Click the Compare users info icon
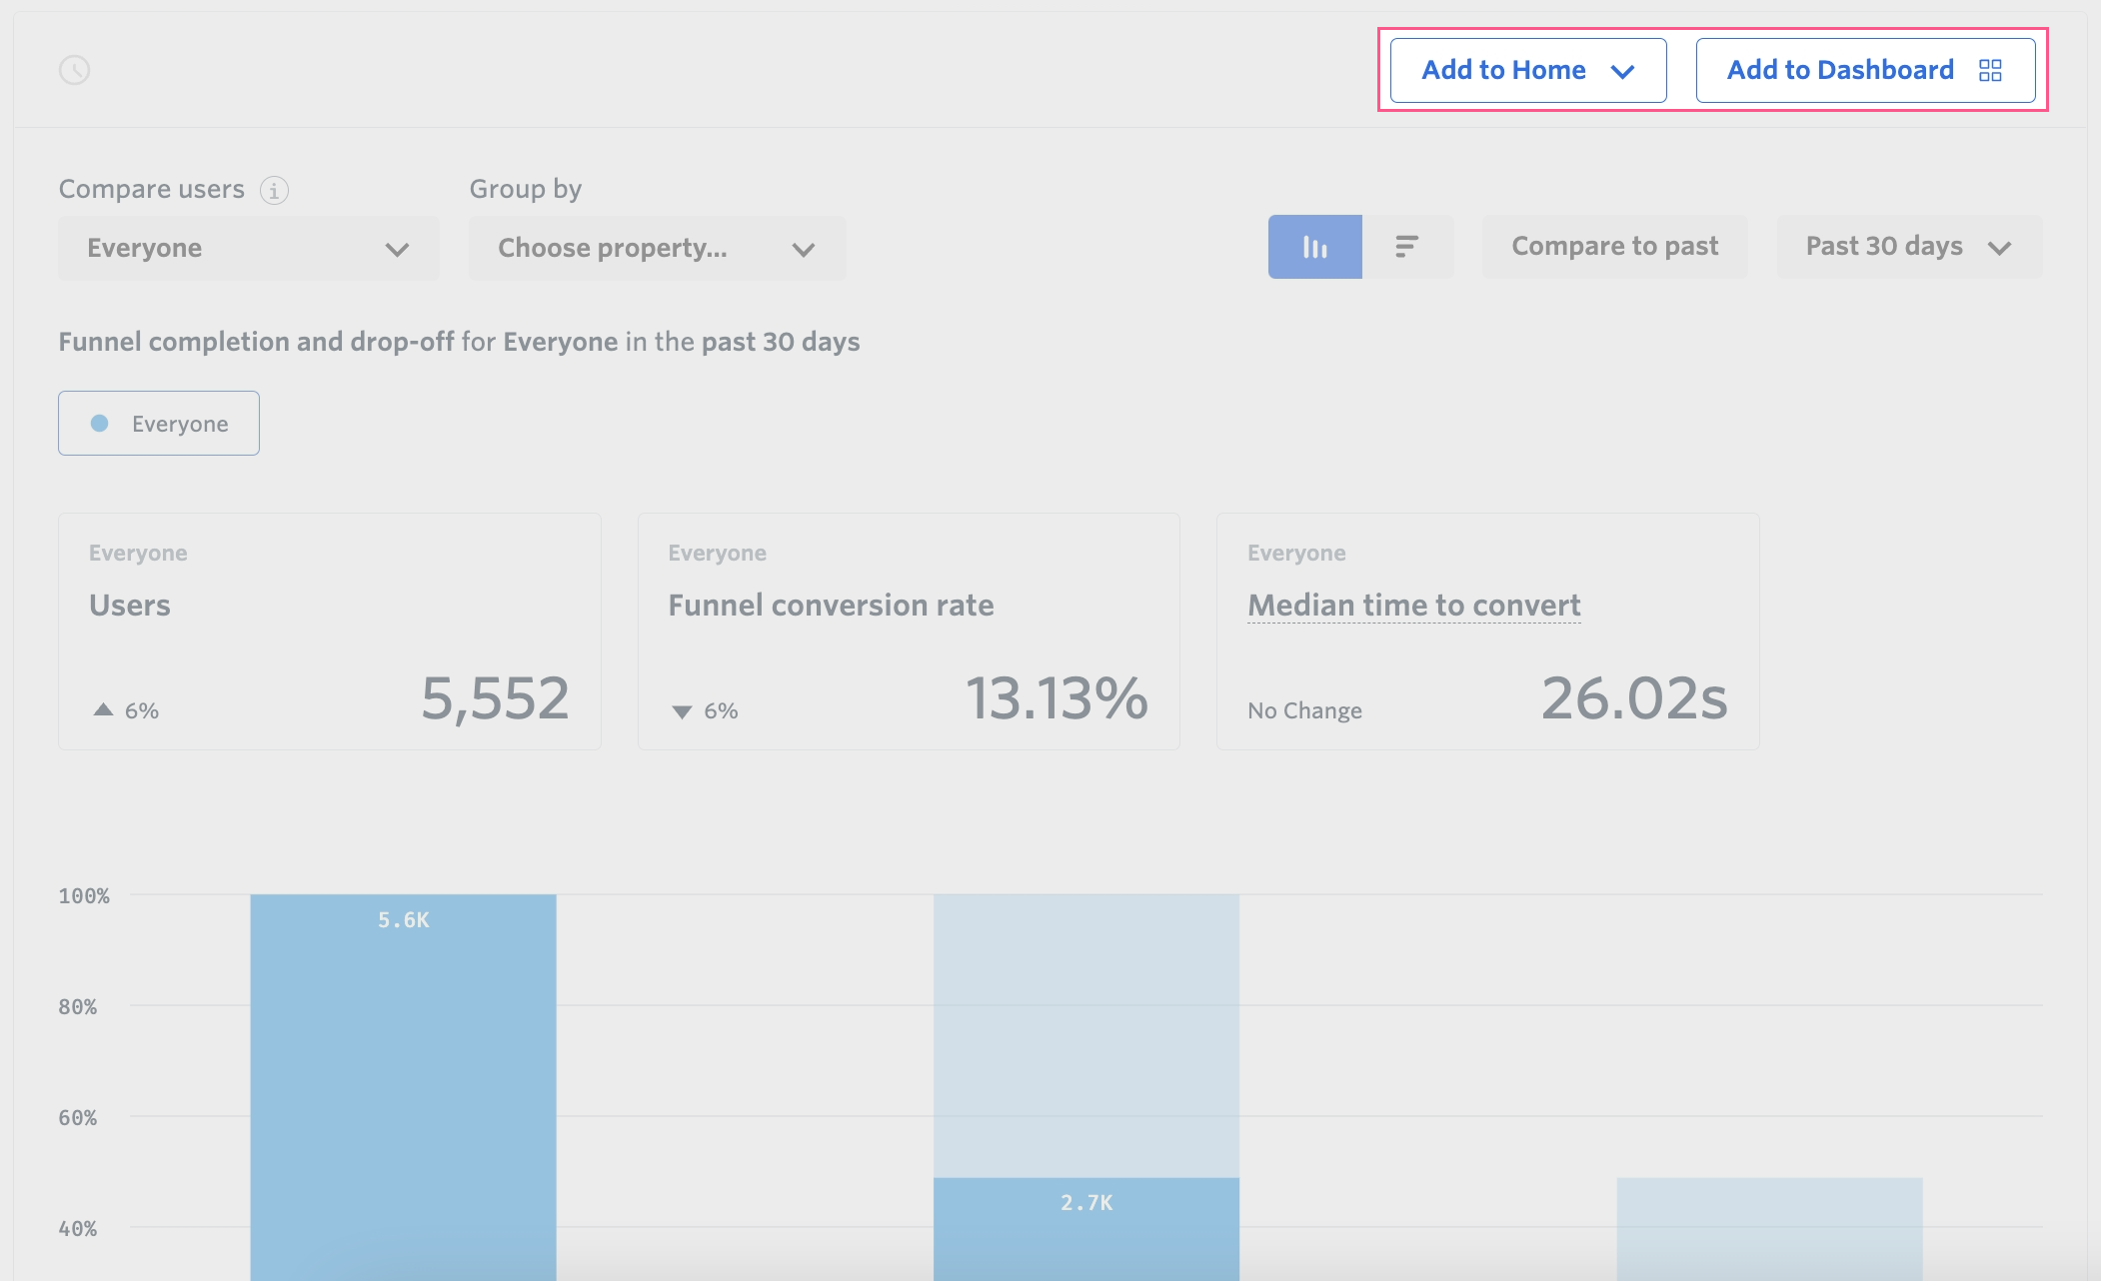 [274, 190]
